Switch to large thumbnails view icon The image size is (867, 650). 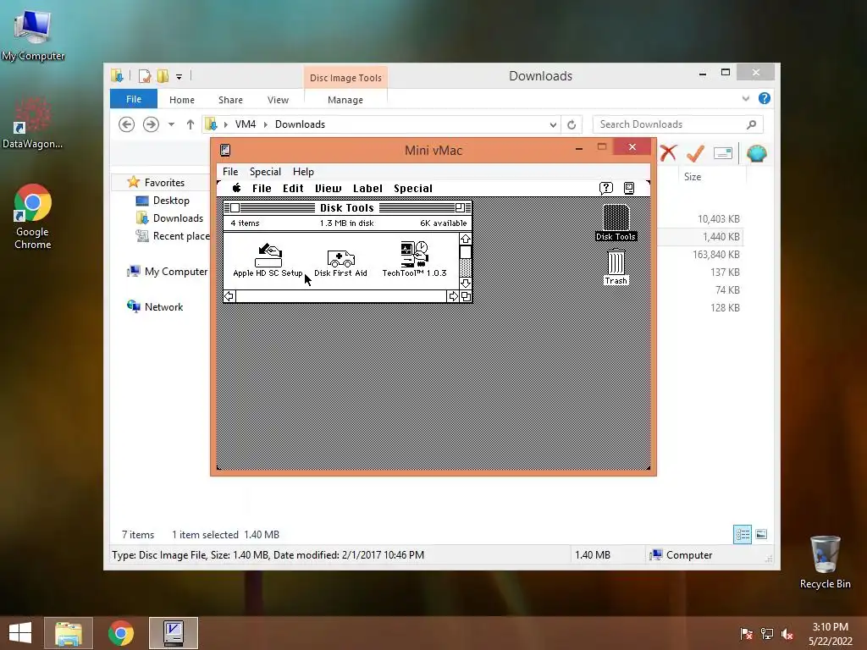[x=761, y=534]
